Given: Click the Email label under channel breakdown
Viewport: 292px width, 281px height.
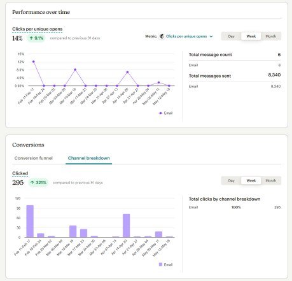Looking at the screenshot, I should click(193, 207).
